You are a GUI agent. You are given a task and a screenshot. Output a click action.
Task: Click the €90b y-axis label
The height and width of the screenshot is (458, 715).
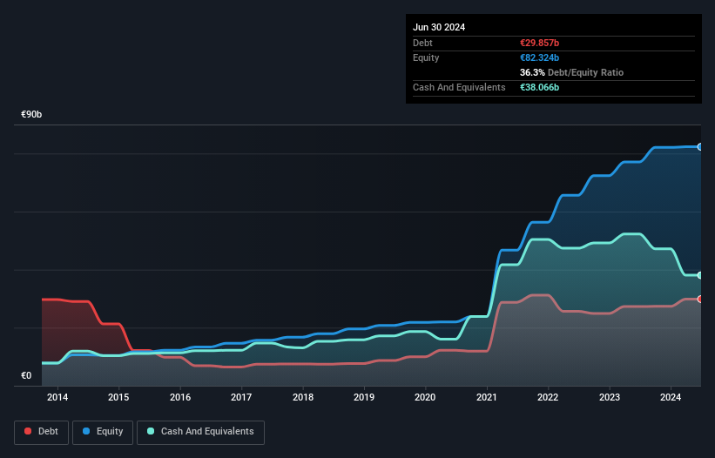point(31,114)
